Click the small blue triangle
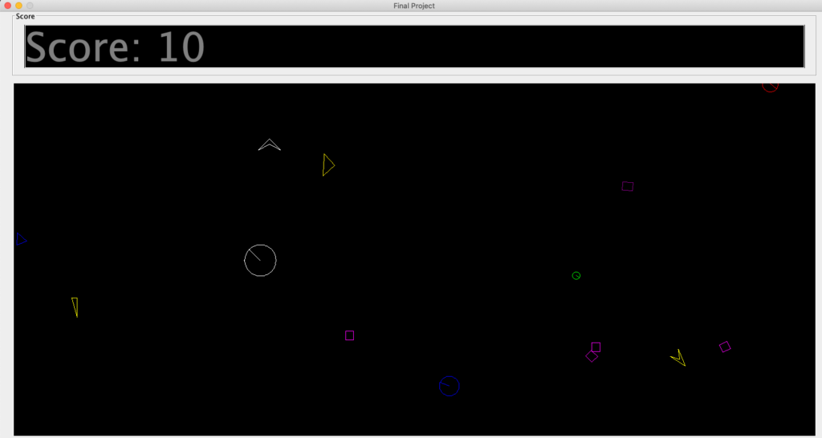Viewport: 822px width, 438px height. [22, 239]
